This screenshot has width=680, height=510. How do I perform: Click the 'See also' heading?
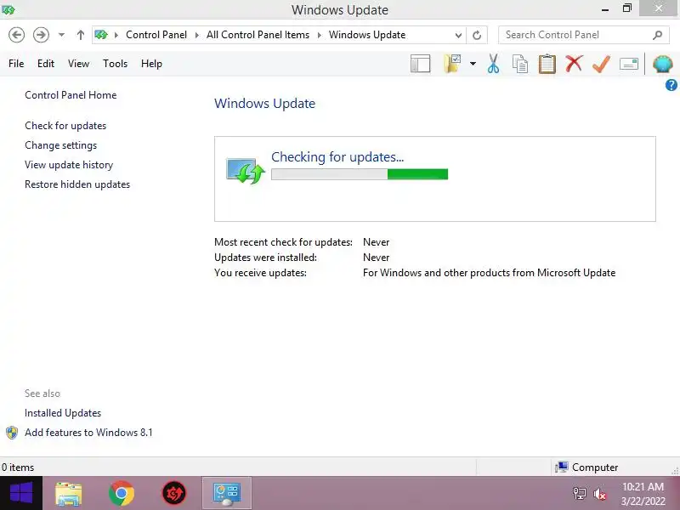click(42, 394)
